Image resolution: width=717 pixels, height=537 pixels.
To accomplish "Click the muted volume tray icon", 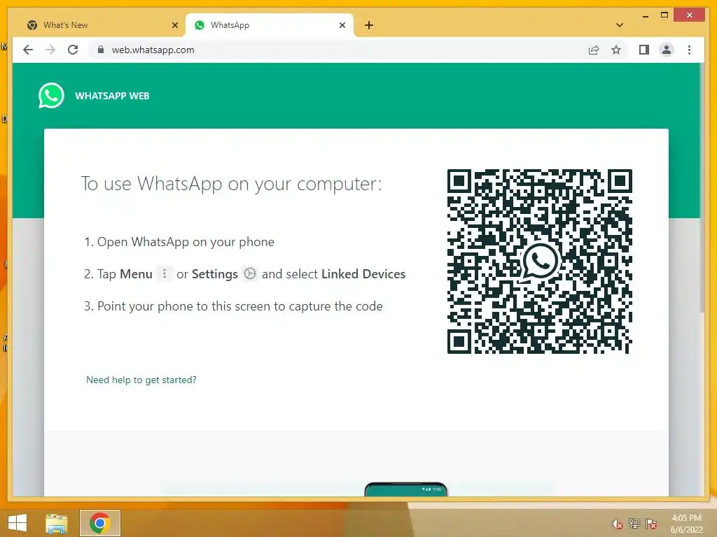I will [x=618, y=524].
